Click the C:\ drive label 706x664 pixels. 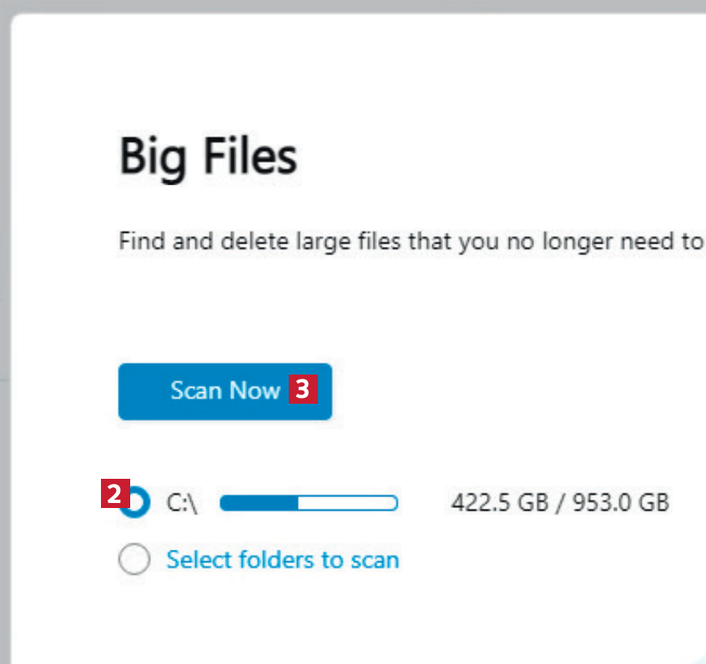tap(181, 503)
